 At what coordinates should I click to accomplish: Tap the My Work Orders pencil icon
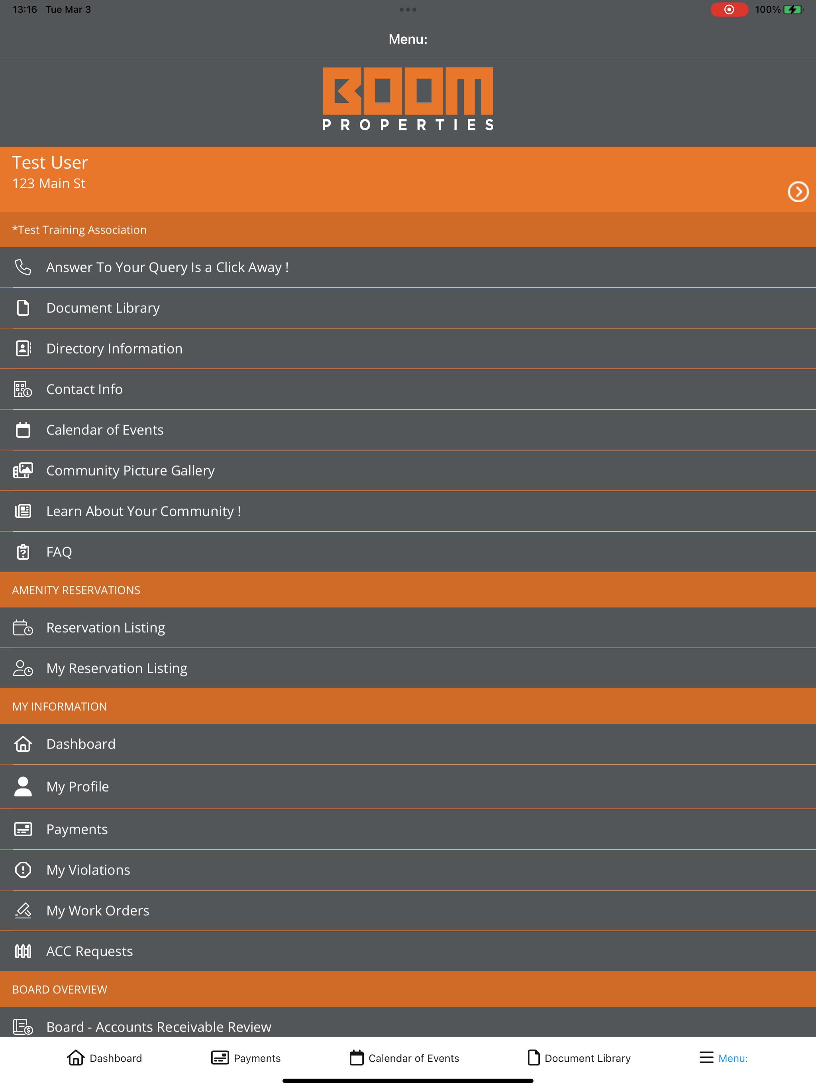[23, 911]
